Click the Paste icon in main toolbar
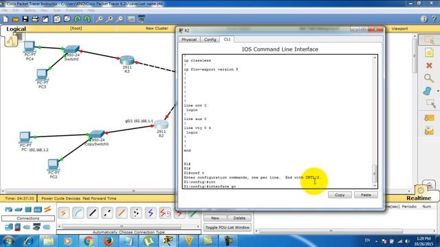 click(x=67, y=19)
